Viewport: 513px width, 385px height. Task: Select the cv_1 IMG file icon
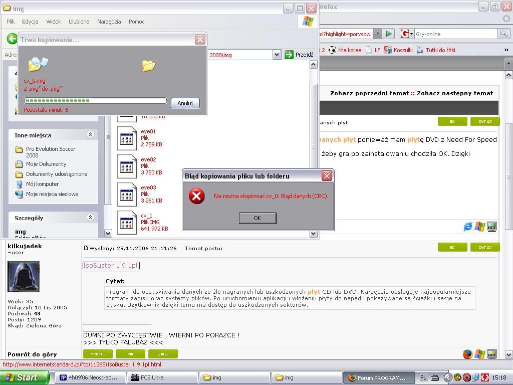tap(127, 222)
